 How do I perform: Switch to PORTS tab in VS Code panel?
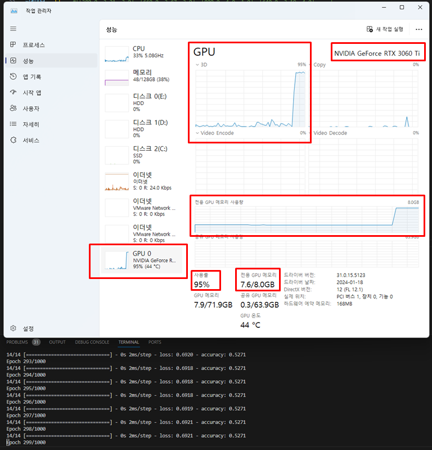pos(155,342)
